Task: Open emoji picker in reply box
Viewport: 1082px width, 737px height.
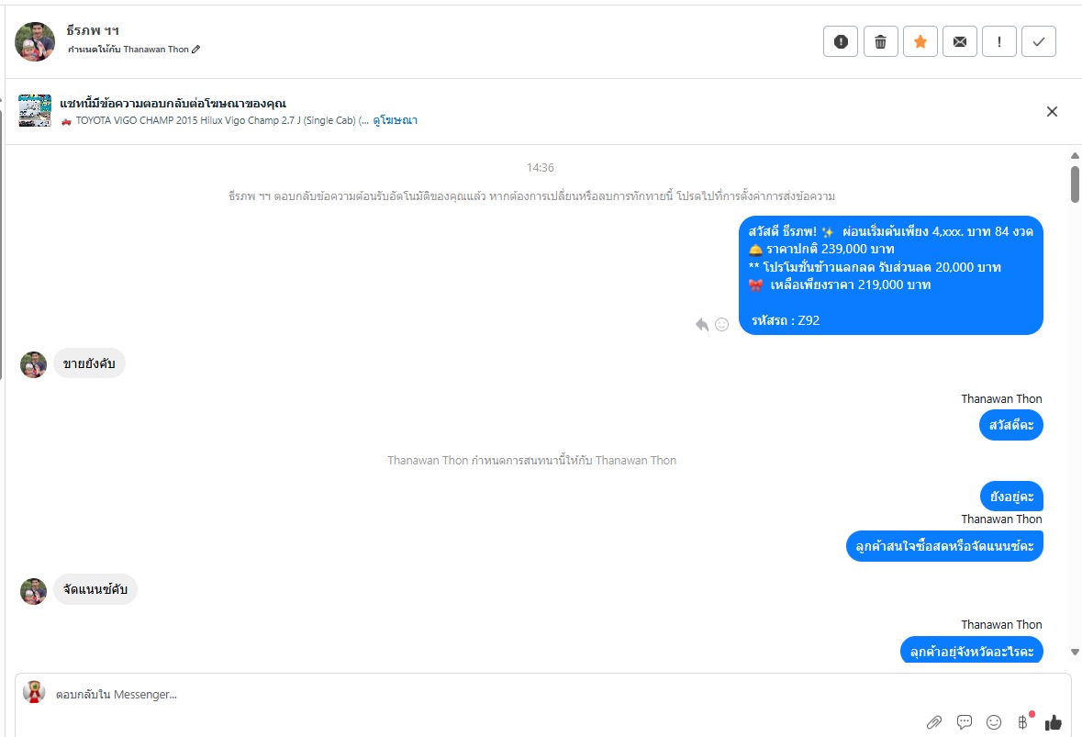Action: coord(994,721)
